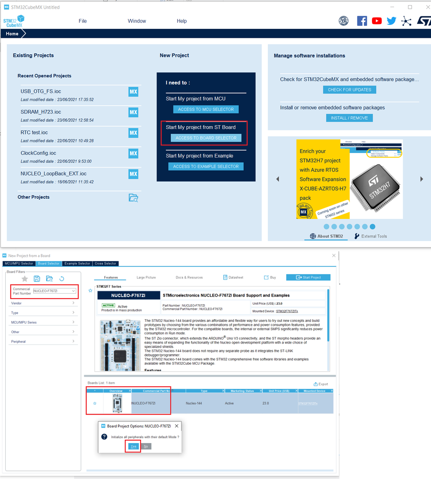This screenshot has height=479, width=431.
Task: Open the Facebook icon in the header
Action: (362, 21)
